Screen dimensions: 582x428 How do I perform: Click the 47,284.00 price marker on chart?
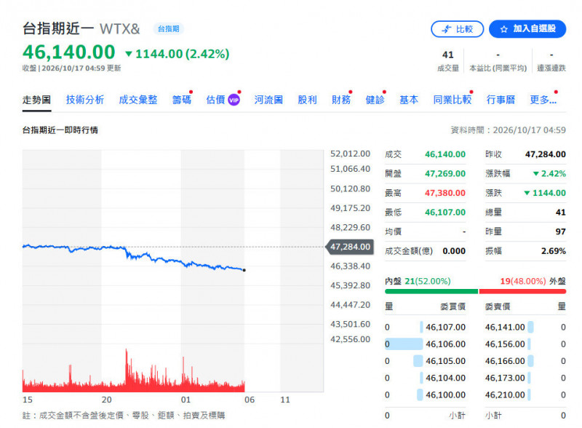coord(350,247)
